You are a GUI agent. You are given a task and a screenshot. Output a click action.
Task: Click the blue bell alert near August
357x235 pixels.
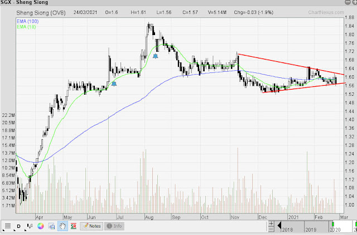coord(156,56)
